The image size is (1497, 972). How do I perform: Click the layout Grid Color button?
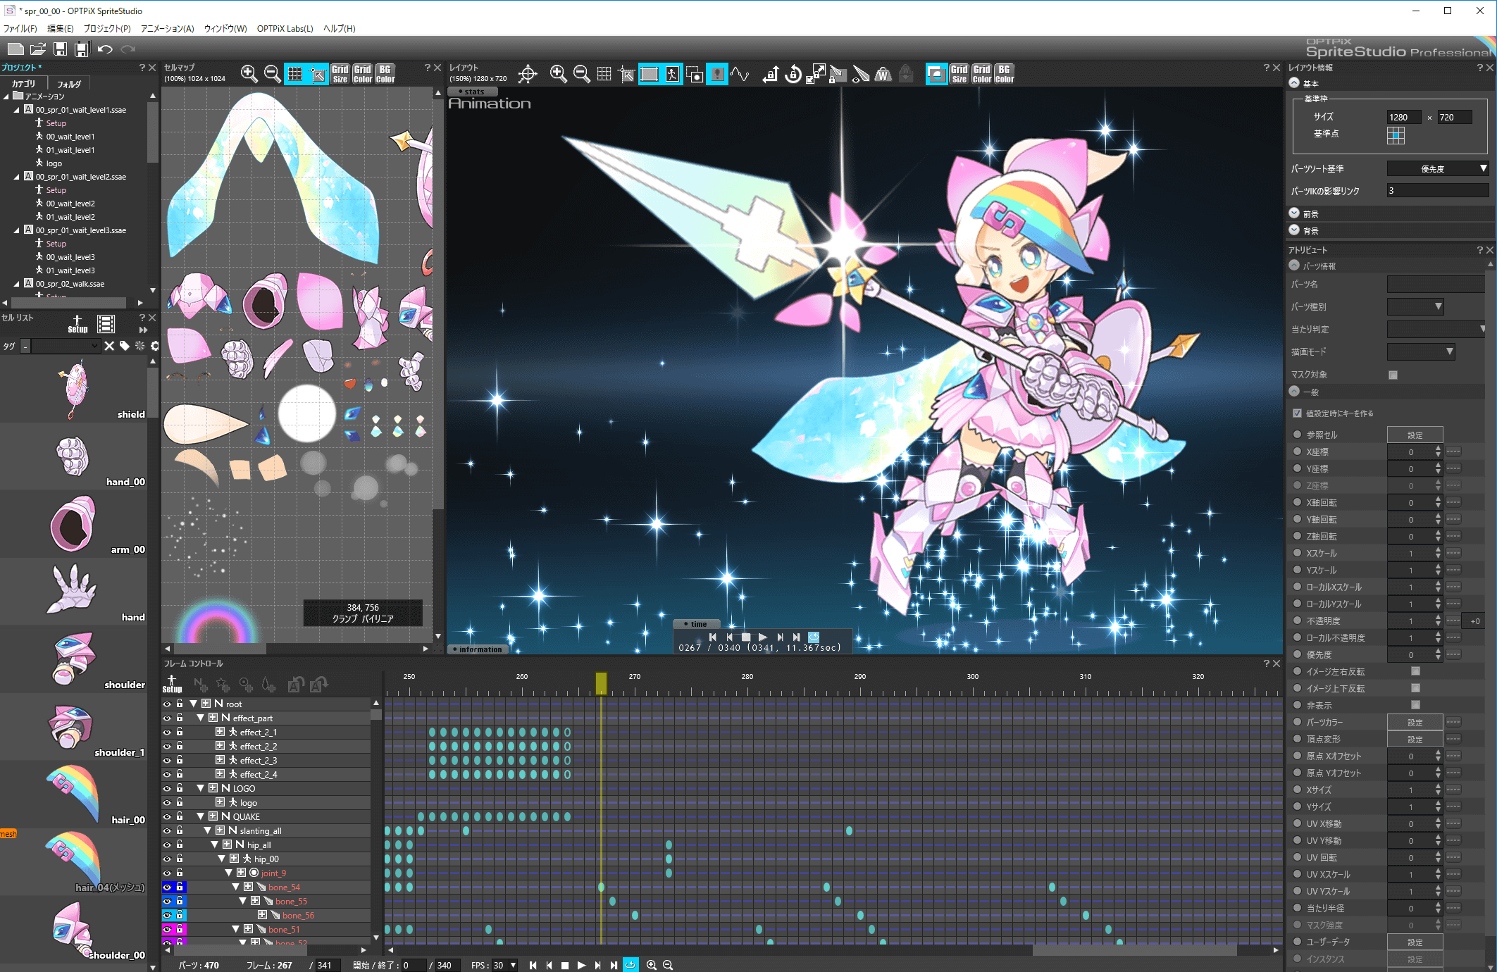(982, 73)
